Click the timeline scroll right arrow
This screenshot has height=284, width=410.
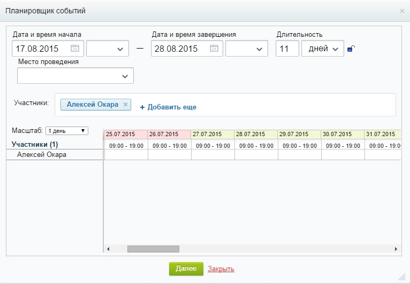pyautogui.click(x=396, y=249)
